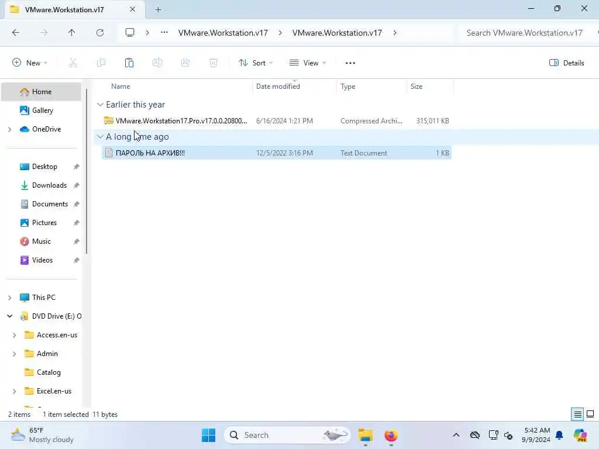This screenshot has height=449, width=599.
Task: Sort by the Type column header
Action: coord(347,87)
